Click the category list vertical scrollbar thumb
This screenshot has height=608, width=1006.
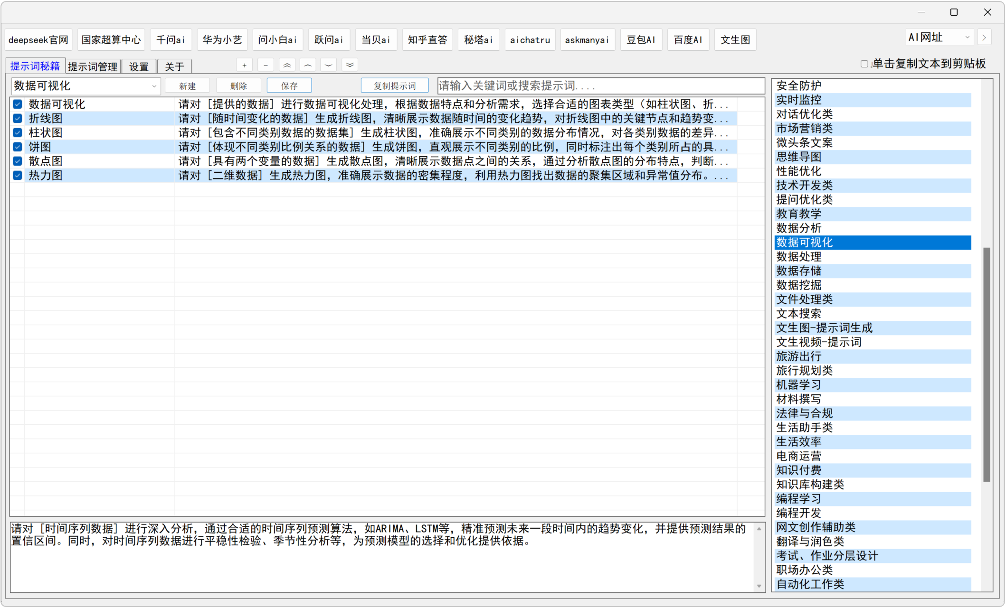[x=987, y=365]
